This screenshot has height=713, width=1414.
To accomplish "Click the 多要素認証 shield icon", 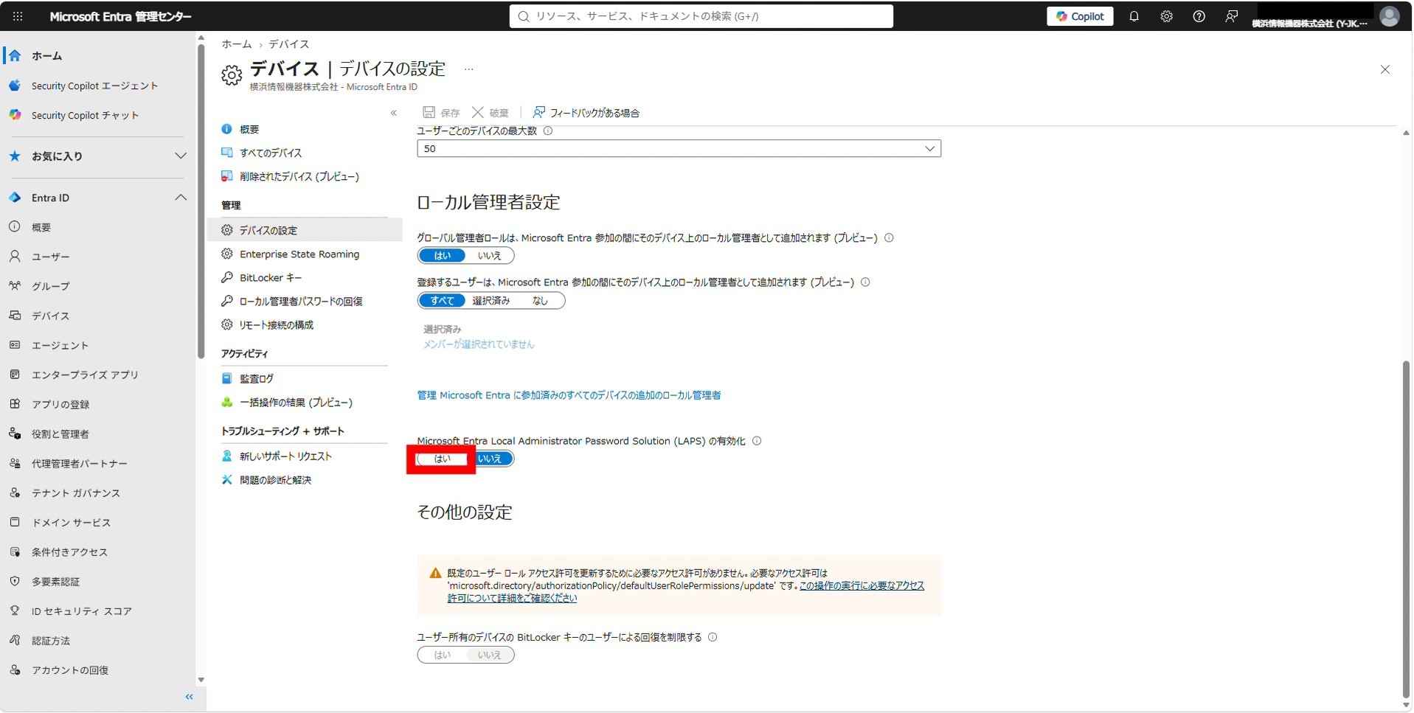I will pyautogui.click(x=15, y=581).
